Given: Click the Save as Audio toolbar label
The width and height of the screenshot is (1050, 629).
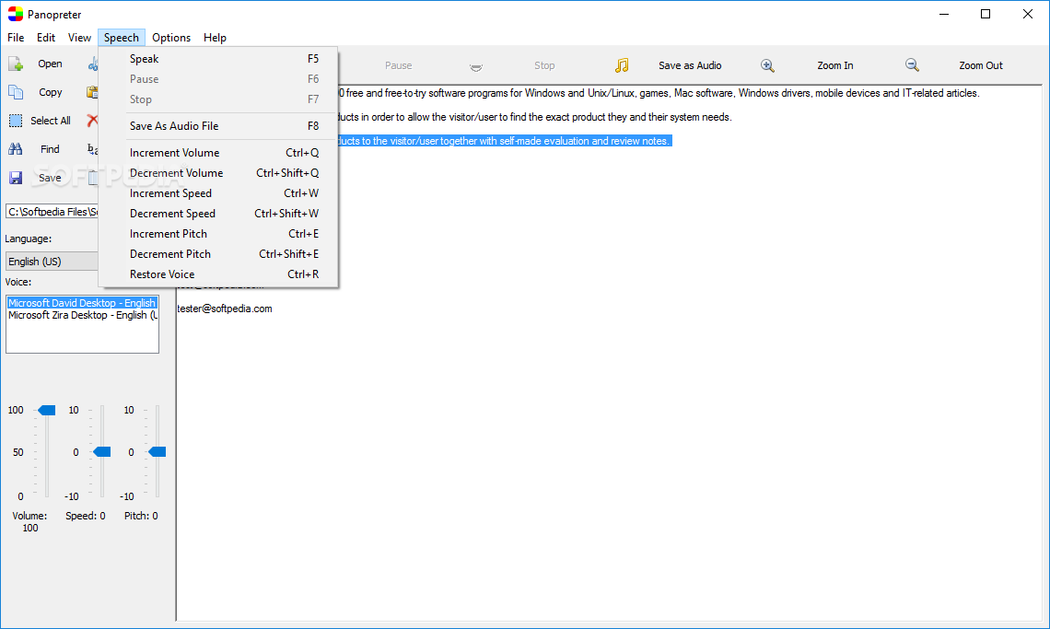Looking at the screenshot, I should 690,65.
